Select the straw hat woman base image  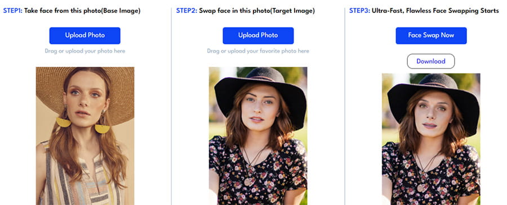click(85, 136)
